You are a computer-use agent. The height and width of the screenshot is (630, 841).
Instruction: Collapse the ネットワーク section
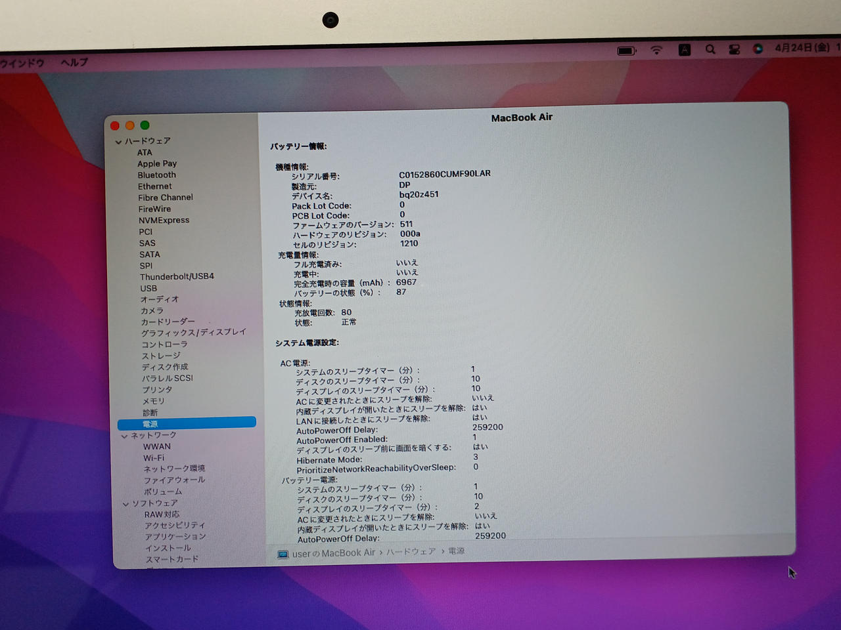124,436
